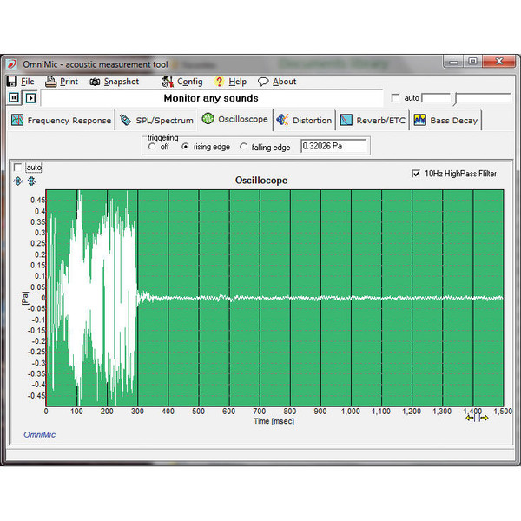Pause the measurement with the pause button
Viewport: 521px width, 521px height.
coord(14,97)
